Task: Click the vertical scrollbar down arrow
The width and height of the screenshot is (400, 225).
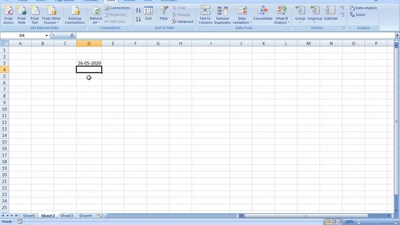Action: [x=396, y=211]
